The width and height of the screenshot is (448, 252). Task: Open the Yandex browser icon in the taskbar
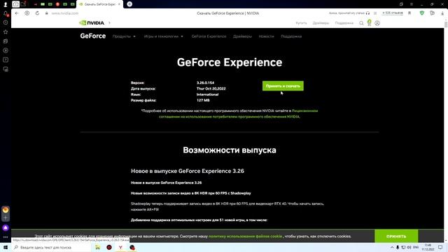(x=120, y=247)
